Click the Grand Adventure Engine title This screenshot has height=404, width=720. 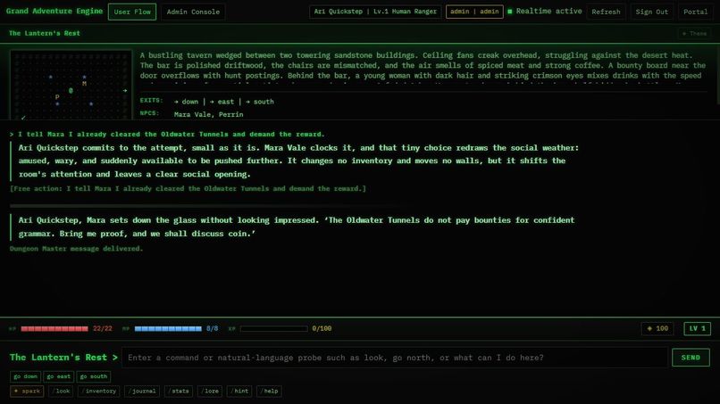tap(54, 11)
